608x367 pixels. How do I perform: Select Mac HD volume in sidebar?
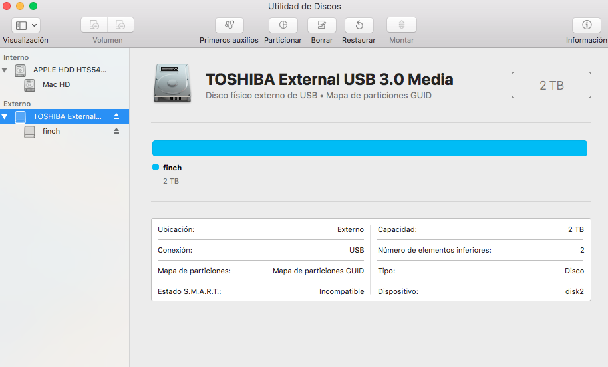pyautogui.click(x=56, y=84)
